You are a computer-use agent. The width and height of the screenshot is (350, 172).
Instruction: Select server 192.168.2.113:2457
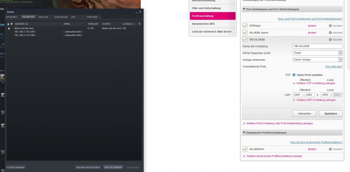tap(73, 32)
